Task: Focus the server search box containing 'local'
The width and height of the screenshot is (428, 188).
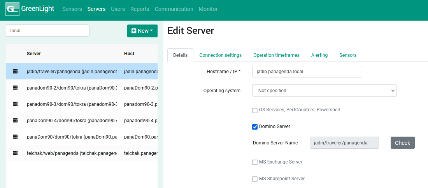Action: 47,31
